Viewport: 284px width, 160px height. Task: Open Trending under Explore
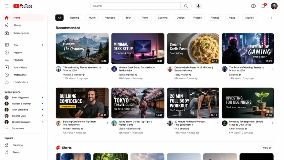click(18, 145)
